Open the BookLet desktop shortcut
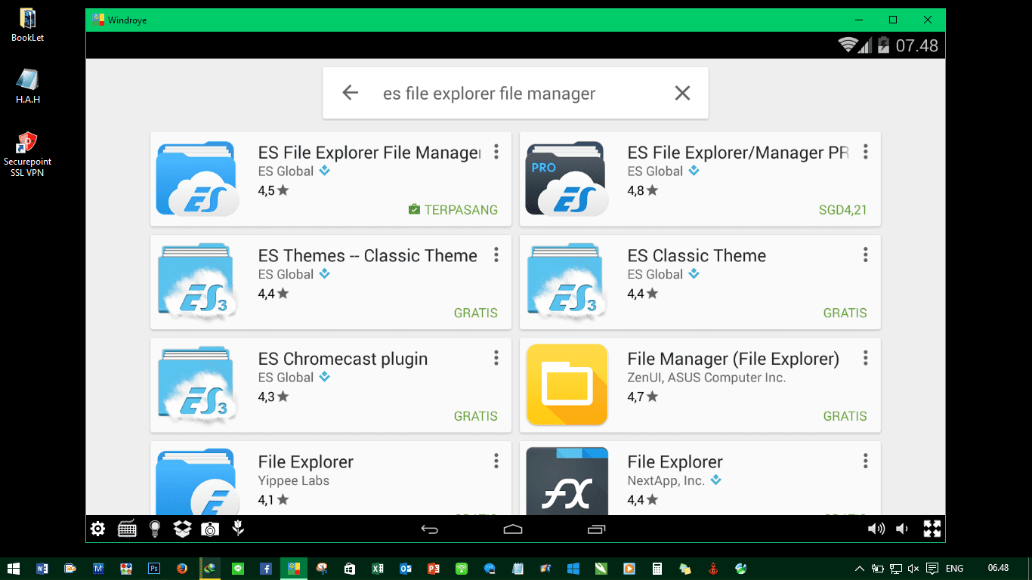 coord(27,24)
